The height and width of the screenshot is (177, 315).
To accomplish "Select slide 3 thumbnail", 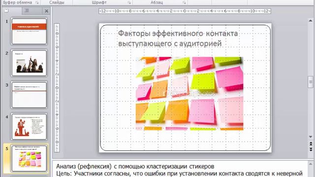I will coord(29,95).
